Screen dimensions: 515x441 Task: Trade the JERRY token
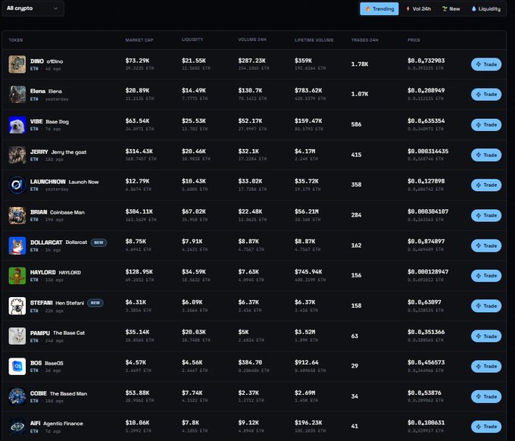(x=486, y=155)
